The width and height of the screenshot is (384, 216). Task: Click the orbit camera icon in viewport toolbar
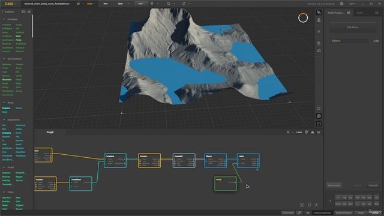[319, 50]
